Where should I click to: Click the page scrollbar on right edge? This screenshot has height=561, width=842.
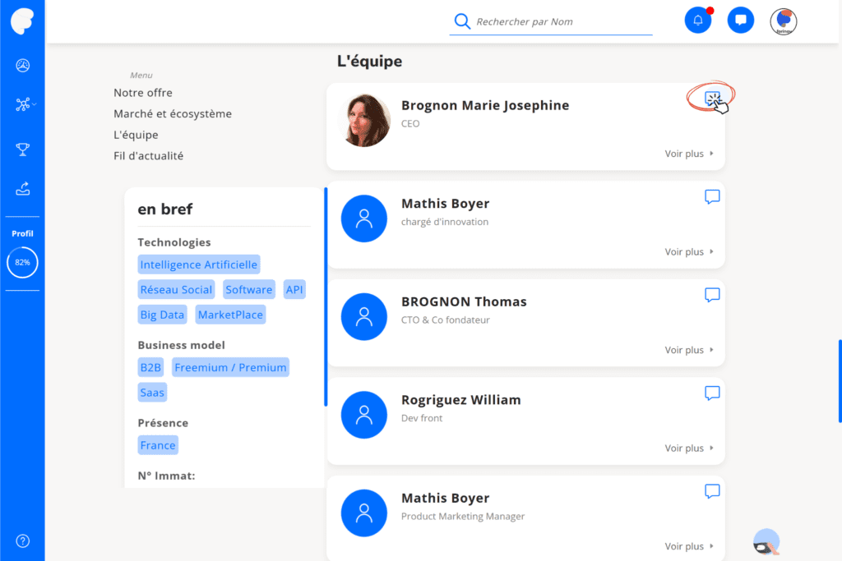point(840,381)
